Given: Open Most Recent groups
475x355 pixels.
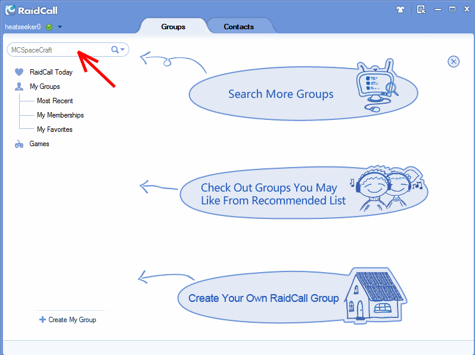Looking at the screenshot, I should click(x=55, y=101).
